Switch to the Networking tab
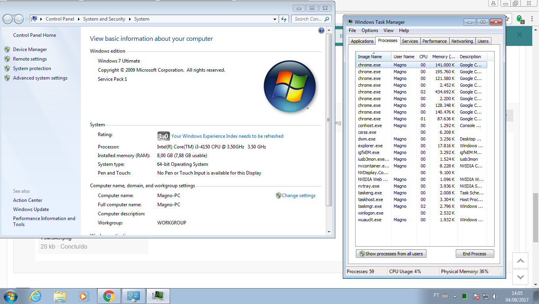The width and height of the screenshot is (539, 304). click(462, 41)
